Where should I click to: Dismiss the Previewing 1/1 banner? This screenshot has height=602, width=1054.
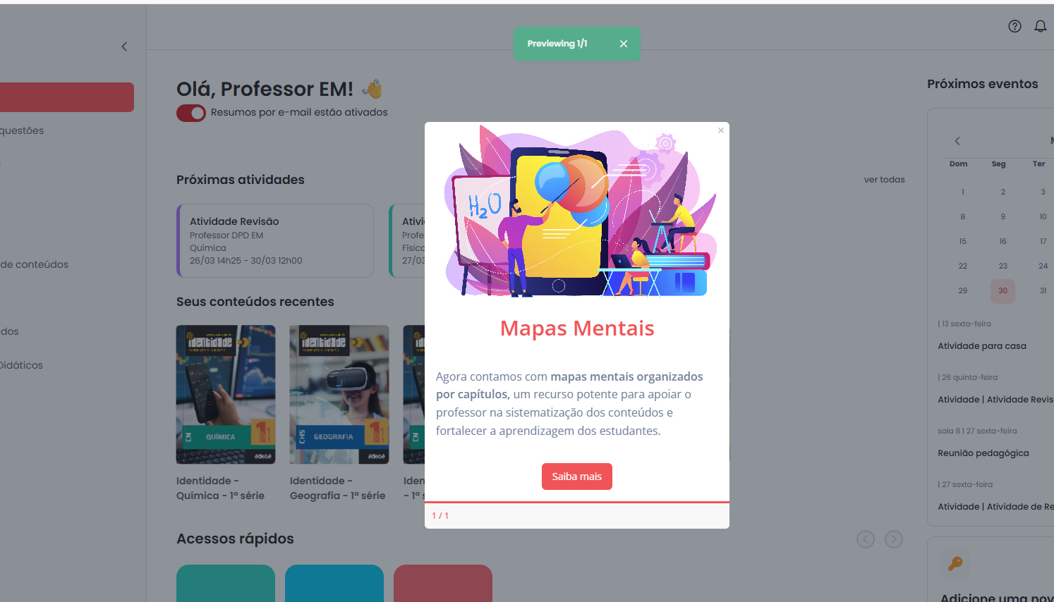pos(623,44)
